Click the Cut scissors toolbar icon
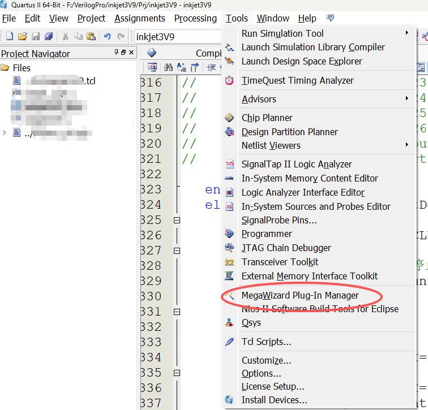The width and height of the screenshot is (428, 410). 65,36
